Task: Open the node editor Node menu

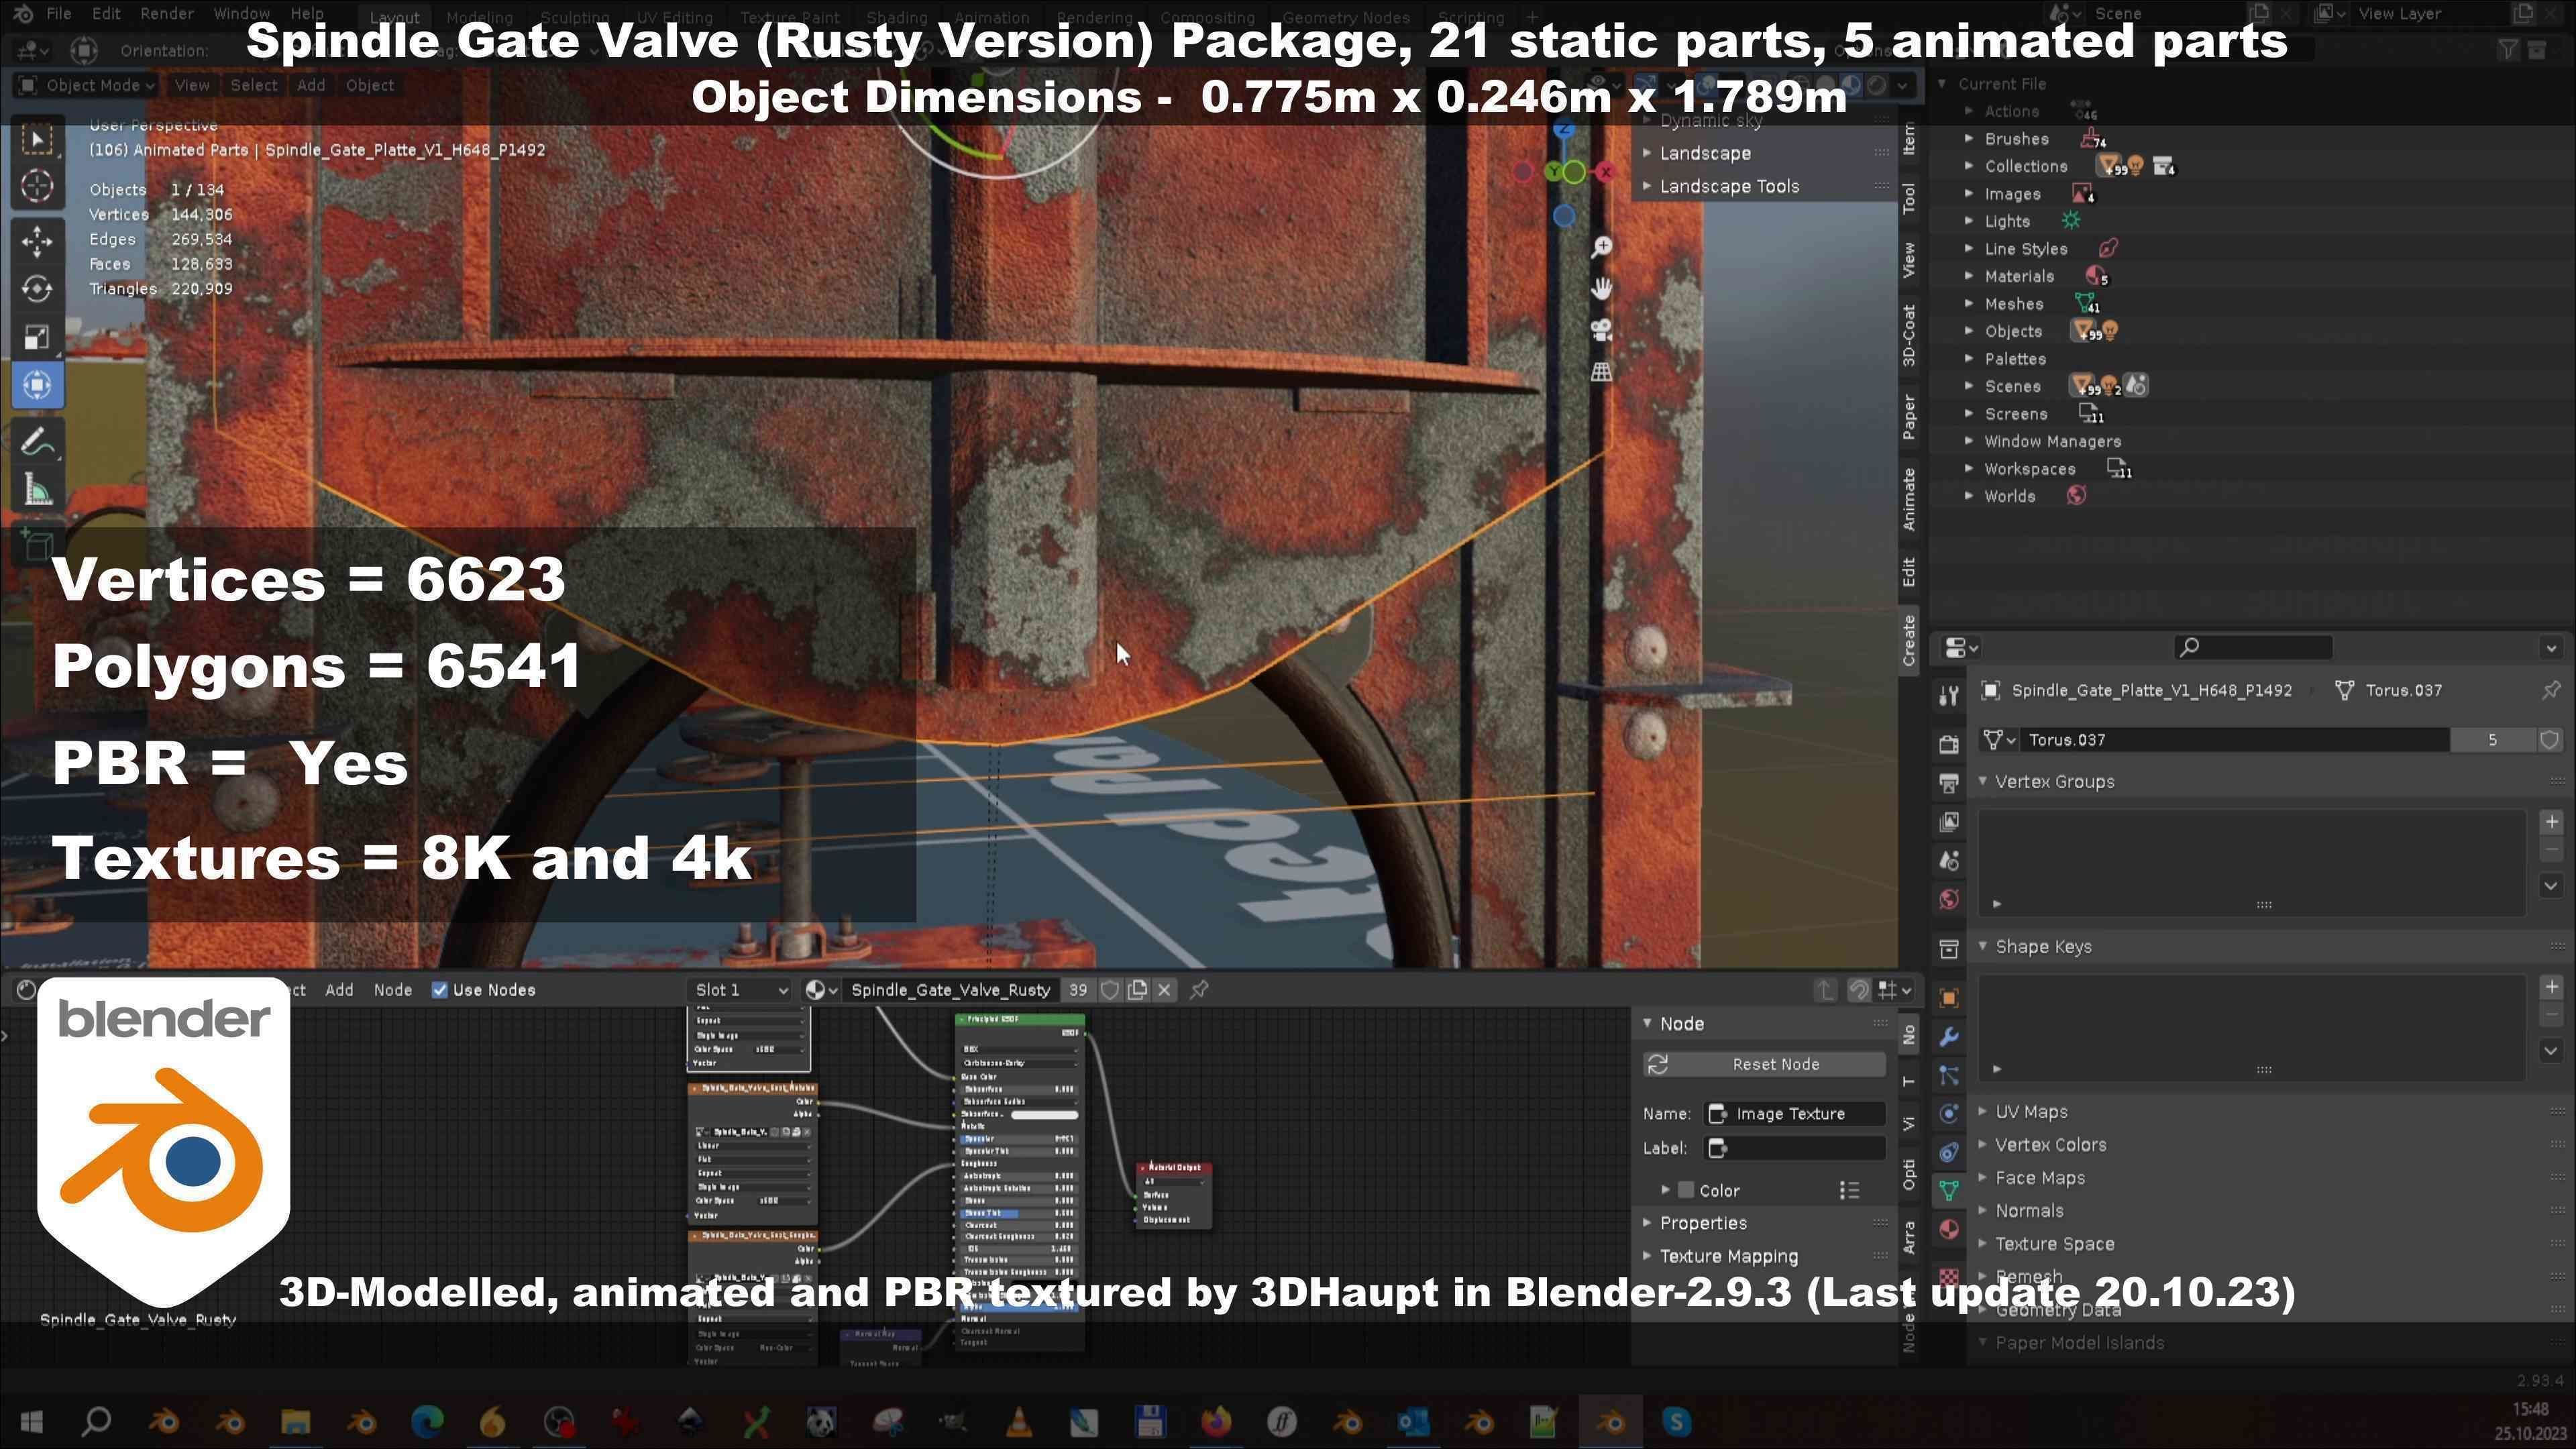Action: pos(393,990)
